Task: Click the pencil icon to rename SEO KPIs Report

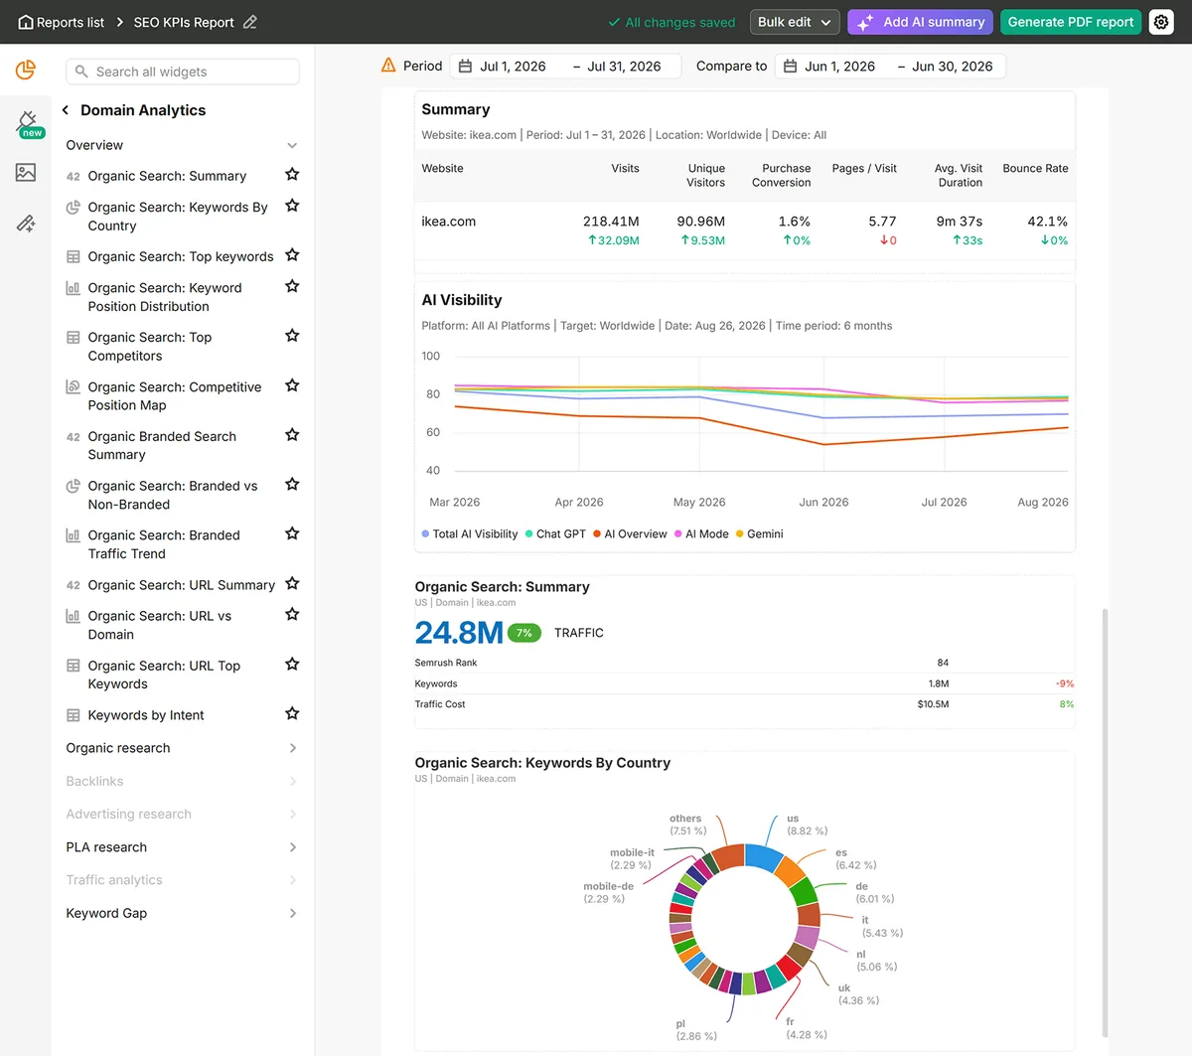Action: (250, 22)
